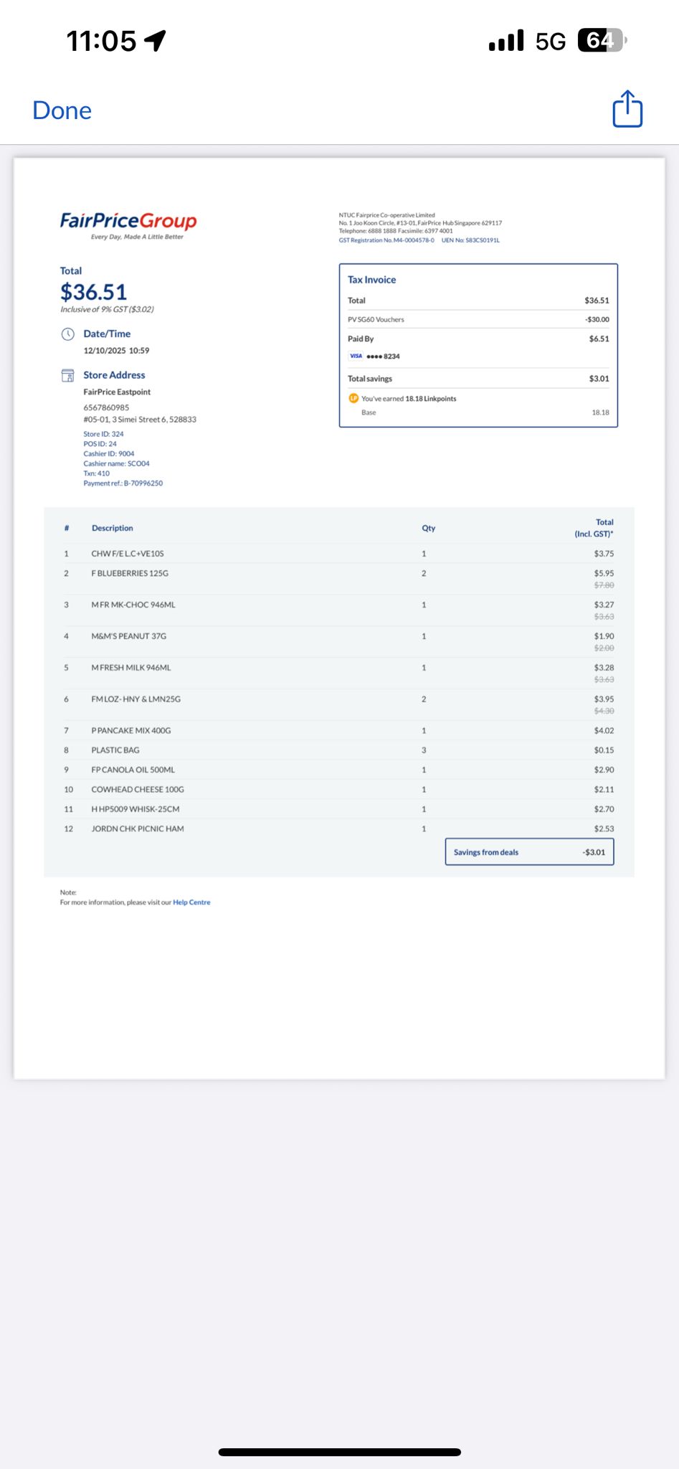
Task: Select the 'Tax Invoice' heading
Action: coord(371,280)
